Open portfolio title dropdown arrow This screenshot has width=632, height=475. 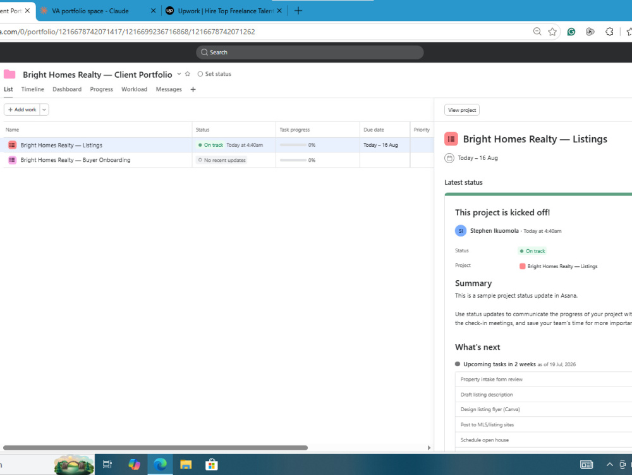[x=179, y=74]
